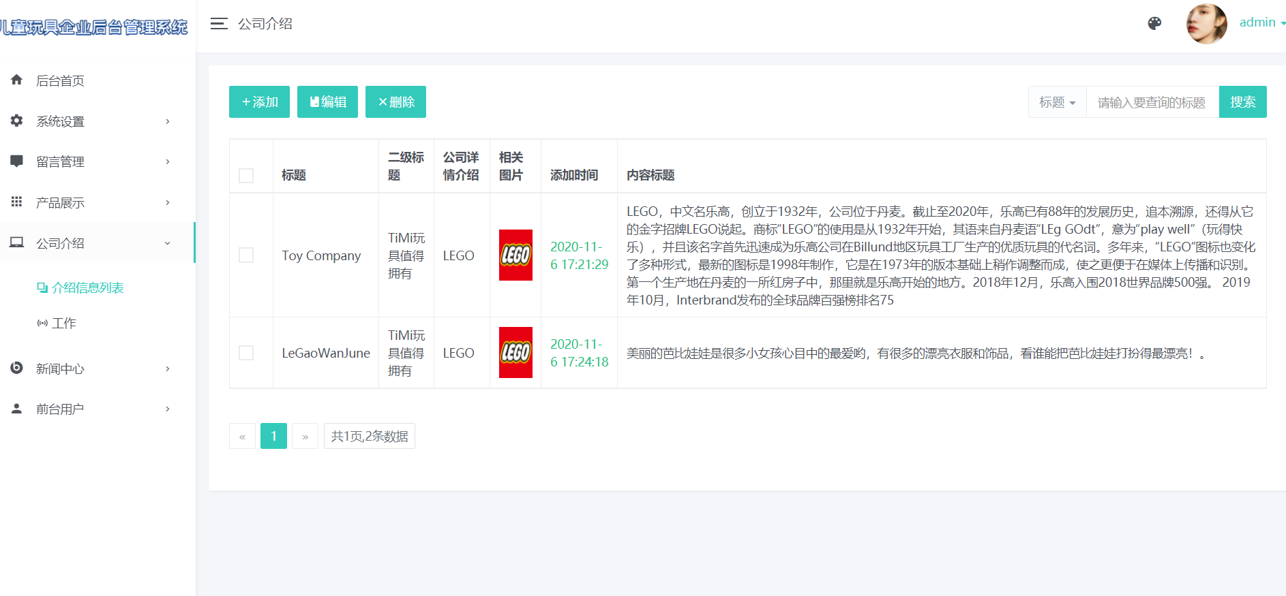This screenshot has height=596, width=1286.
Task: Open the admin account dropdown
Action: [1262, 22]
